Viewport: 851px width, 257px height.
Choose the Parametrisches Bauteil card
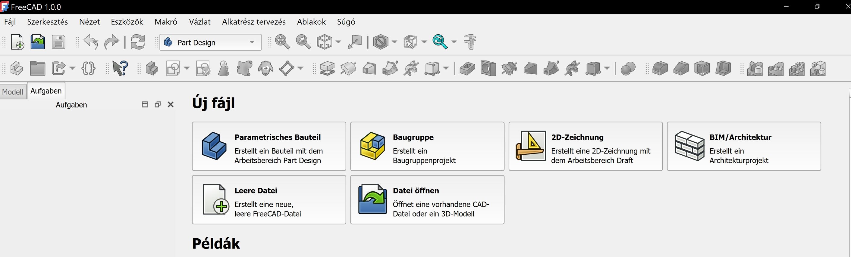click(269, 146)
